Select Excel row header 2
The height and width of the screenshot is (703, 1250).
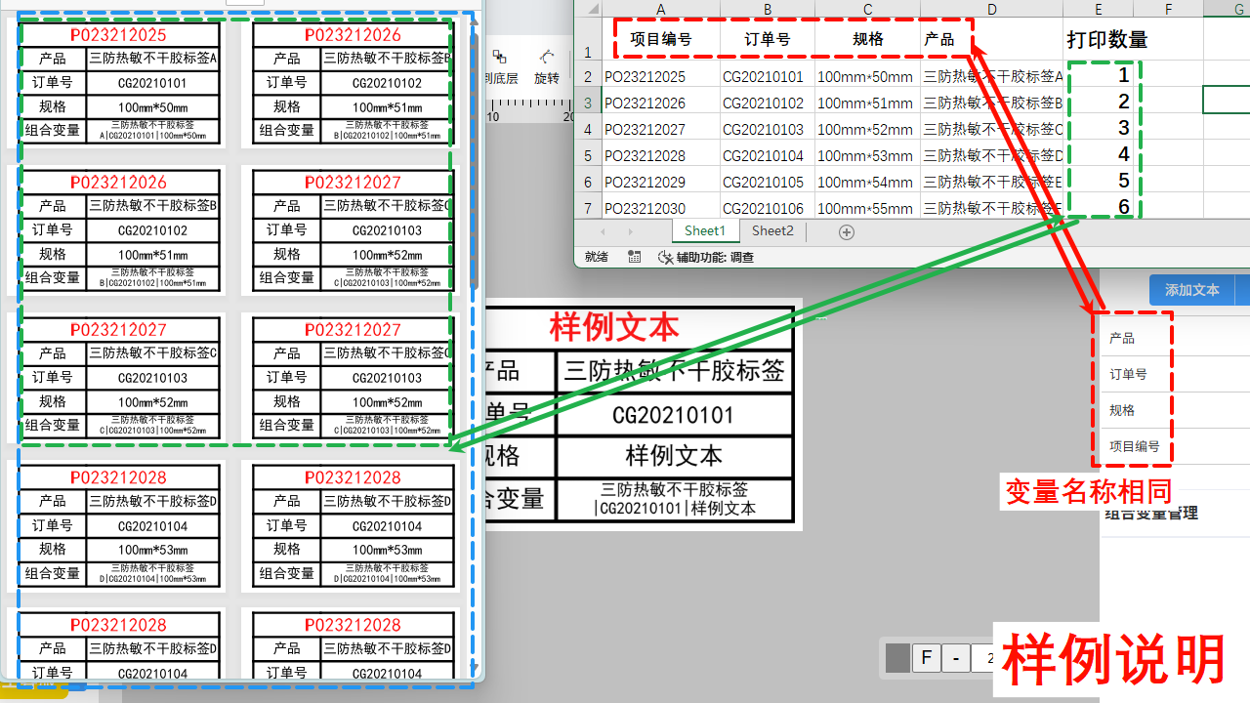(588, 76)
